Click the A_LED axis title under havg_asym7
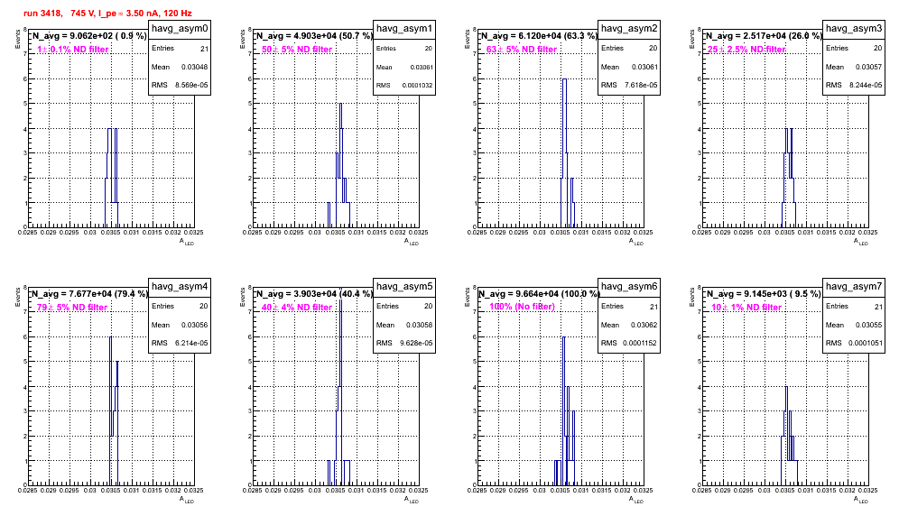 (861, 500)
